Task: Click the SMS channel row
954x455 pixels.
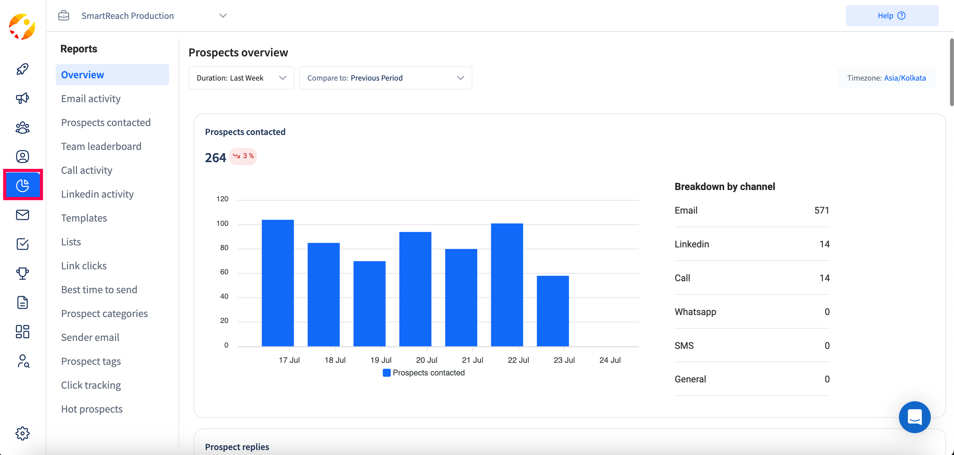Action: [752, 346]
